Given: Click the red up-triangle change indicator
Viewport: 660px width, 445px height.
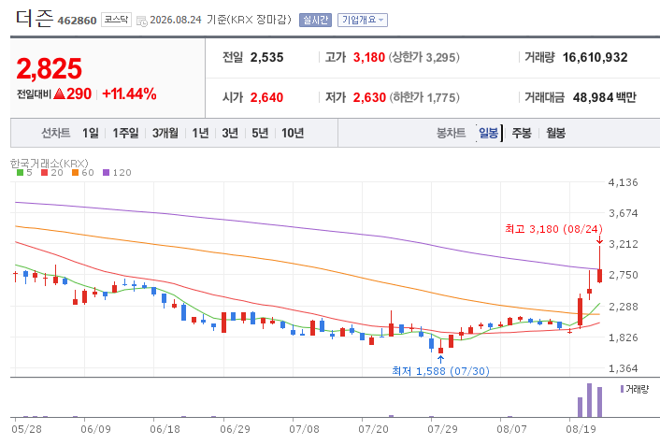Looking at the screenshot, I should 59,93.
